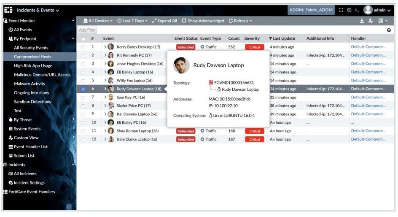The image size is (398, 217).
Task: Launch the CLI console icon
Action: pos(357,10)
